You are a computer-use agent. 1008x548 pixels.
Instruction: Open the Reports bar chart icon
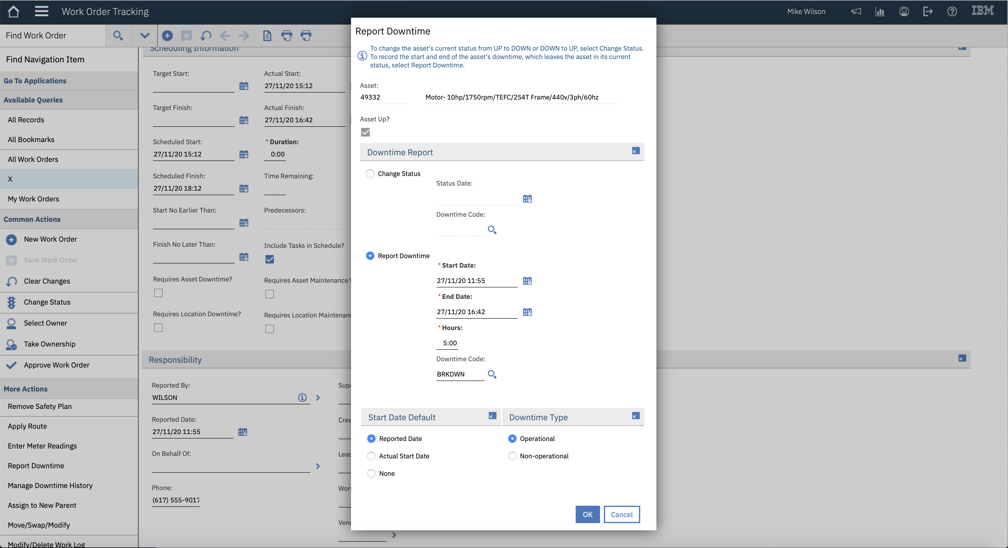(x=880, y=11)
